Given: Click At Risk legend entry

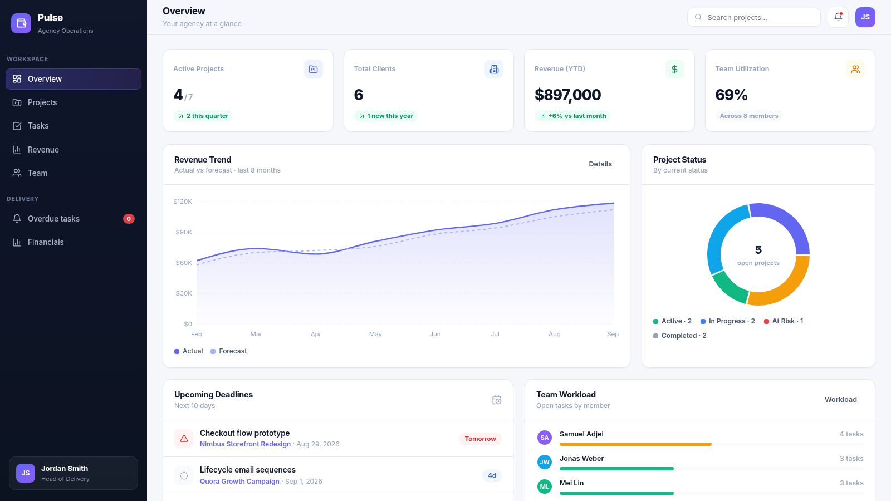Looking at the screenshot, I should tap(784, 321).
